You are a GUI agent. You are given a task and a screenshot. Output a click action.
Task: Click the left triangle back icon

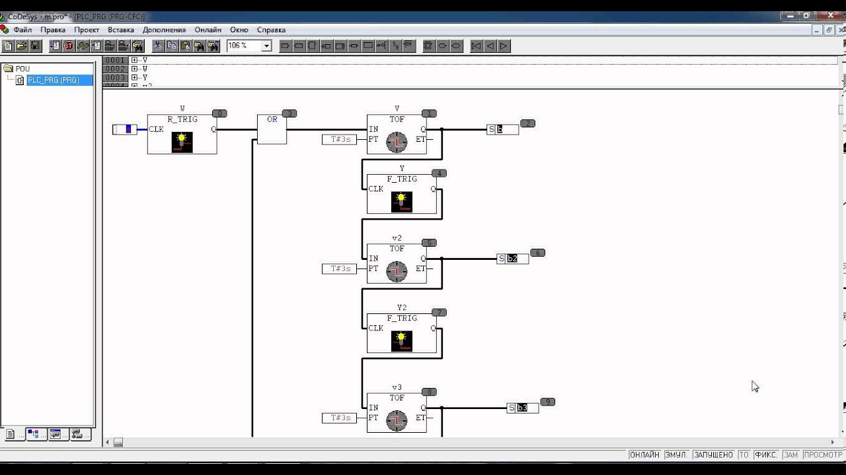point(490,46)
